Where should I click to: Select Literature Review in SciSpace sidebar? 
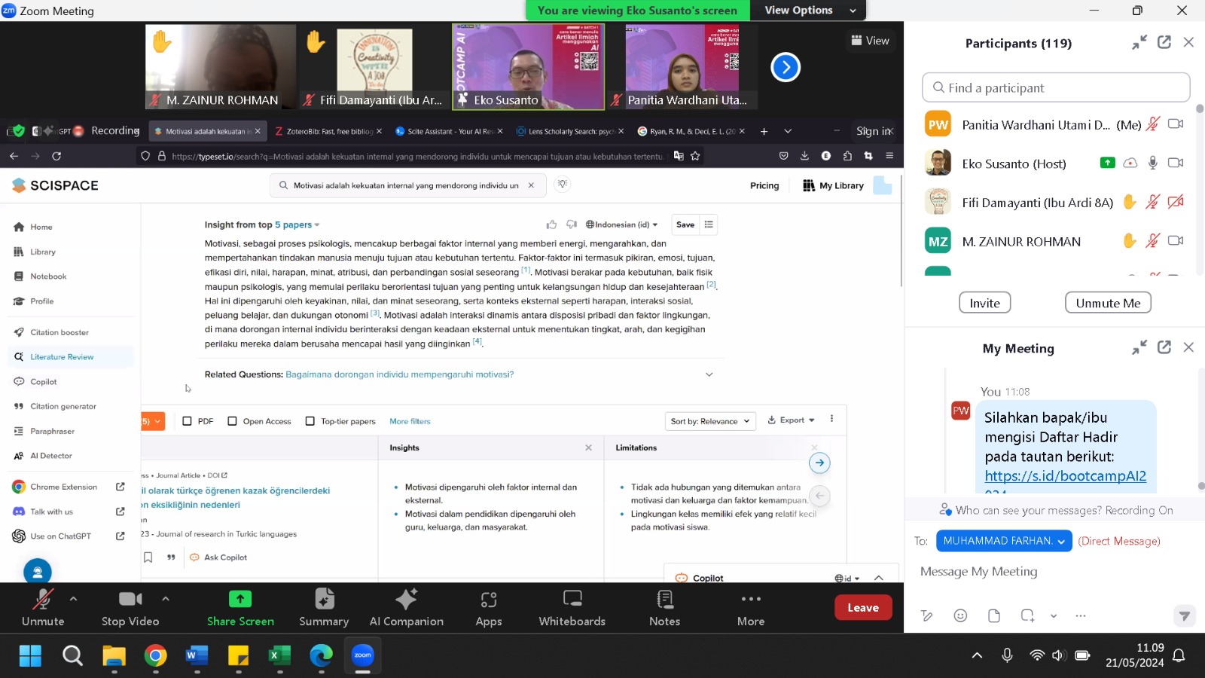[62, 357]
